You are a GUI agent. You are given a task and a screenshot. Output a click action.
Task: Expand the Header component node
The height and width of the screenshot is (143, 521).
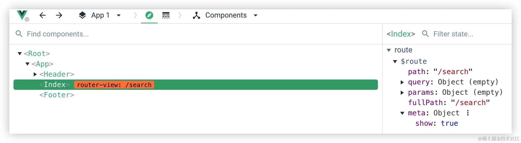tap(35, 74)
